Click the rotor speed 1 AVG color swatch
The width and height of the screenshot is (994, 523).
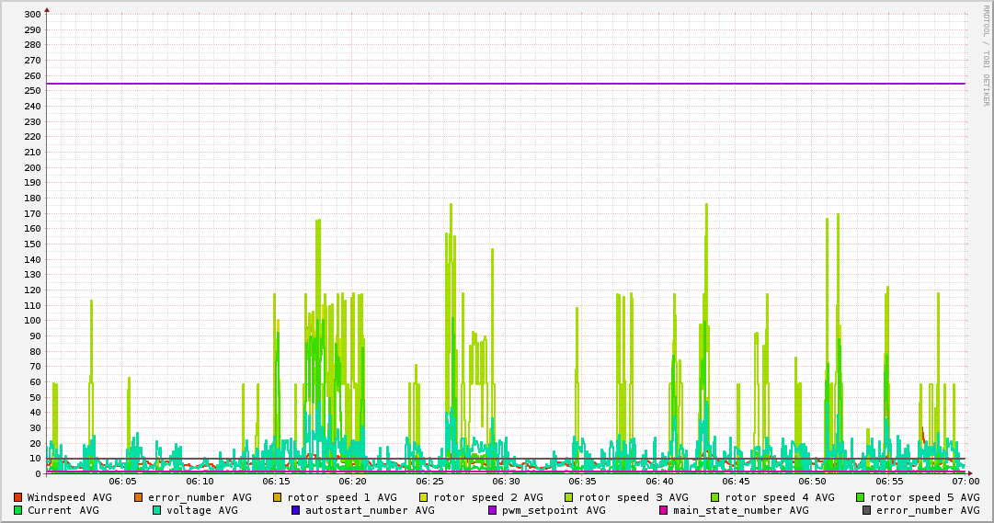tap(278, 497)
